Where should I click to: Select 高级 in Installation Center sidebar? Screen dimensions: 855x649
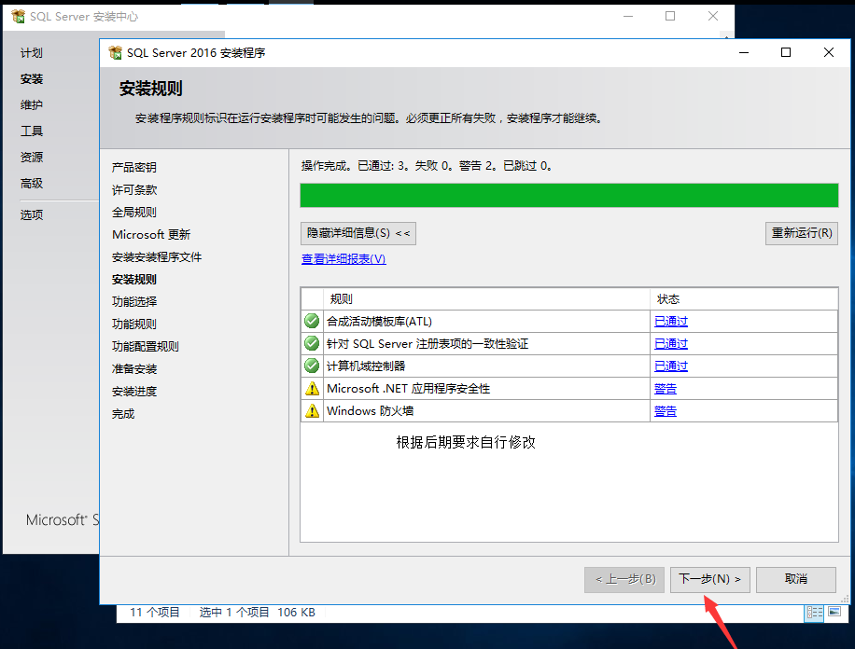click(32, 183)
